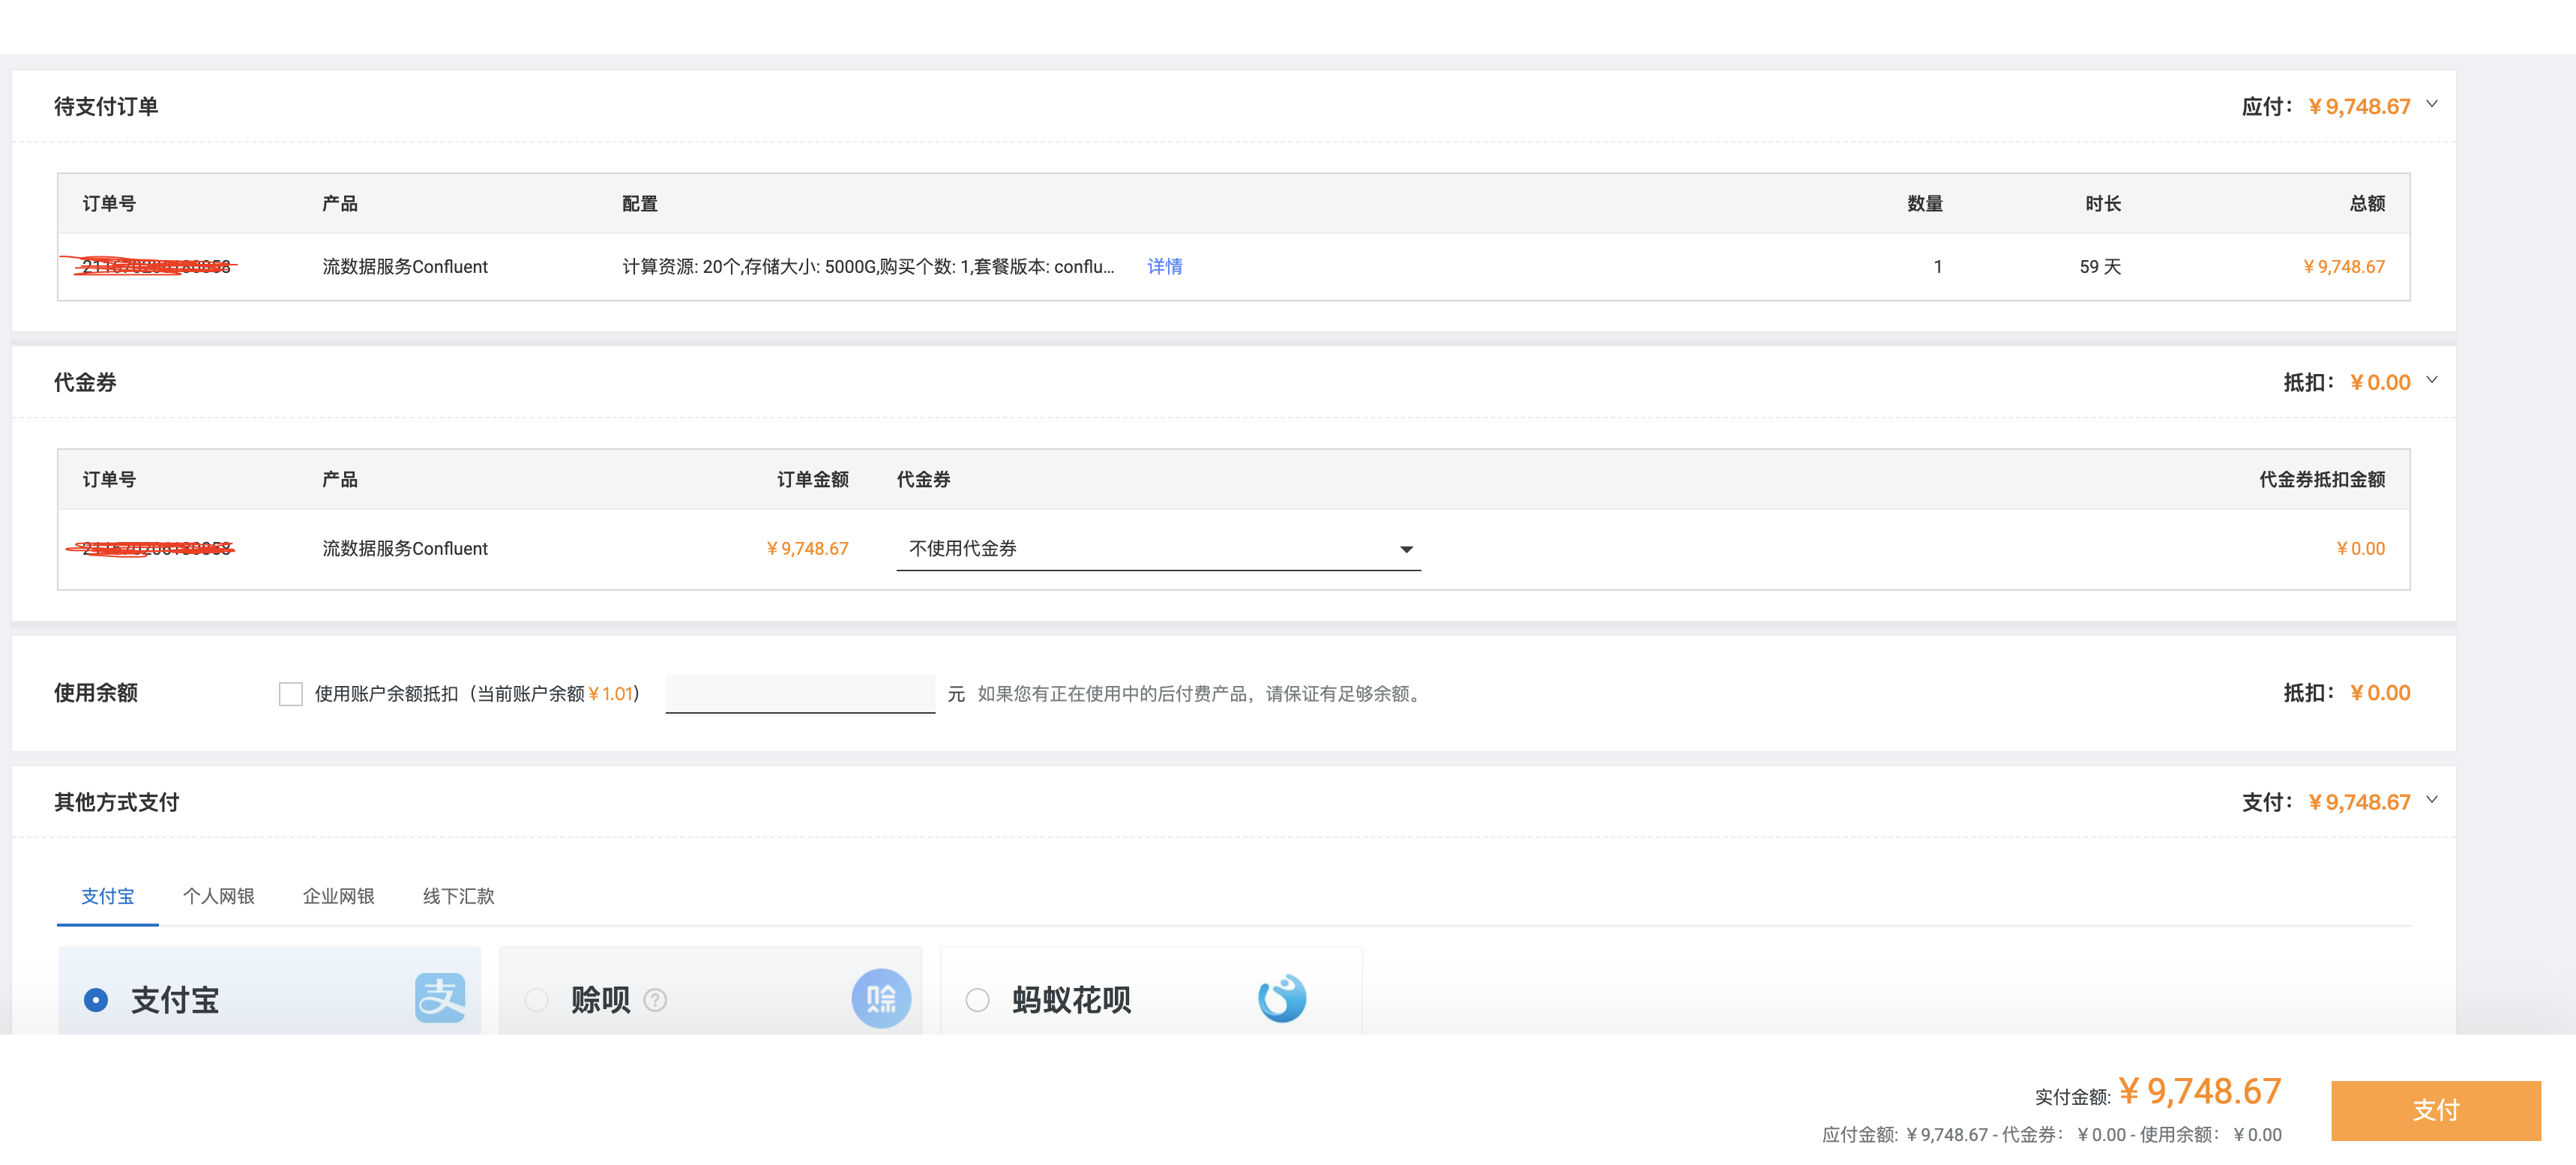
Task: Select the 支付宝 payment tab
Action: (x=107, y=896)
